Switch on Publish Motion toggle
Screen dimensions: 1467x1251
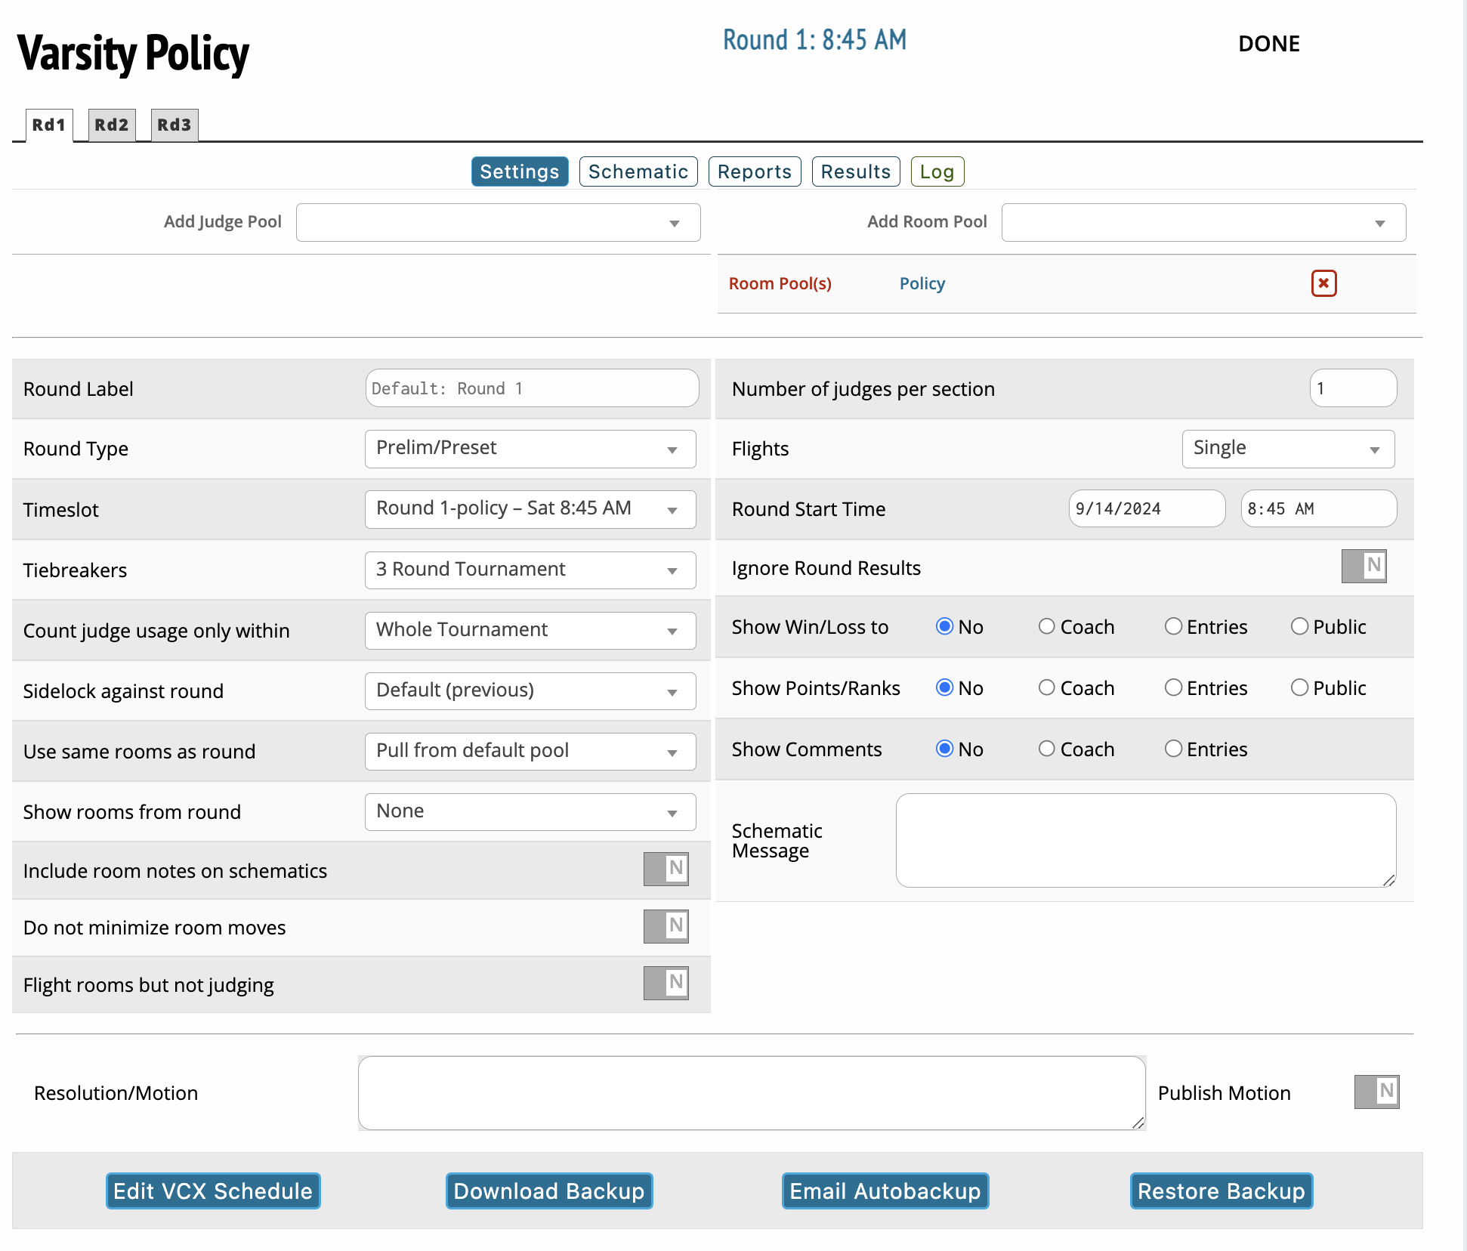(1376, 1092)
